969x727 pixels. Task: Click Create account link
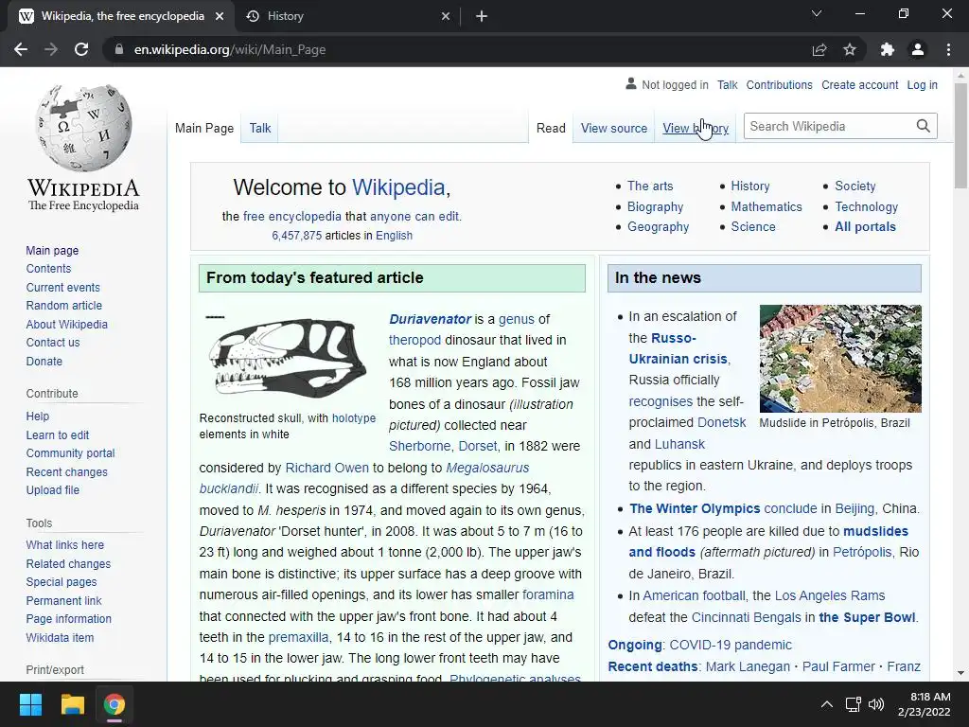[x=859, y=84]
